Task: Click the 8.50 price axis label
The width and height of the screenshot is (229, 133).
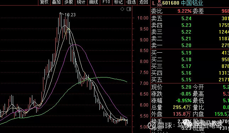Action: (144, 51)
